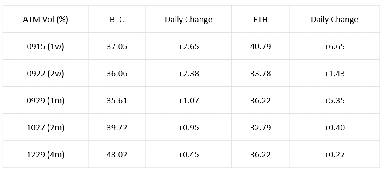Select the +5.35 daily change cell
The width and height of the screenshot is (382, 170).
pyautogui.click(x=334, y=101)
